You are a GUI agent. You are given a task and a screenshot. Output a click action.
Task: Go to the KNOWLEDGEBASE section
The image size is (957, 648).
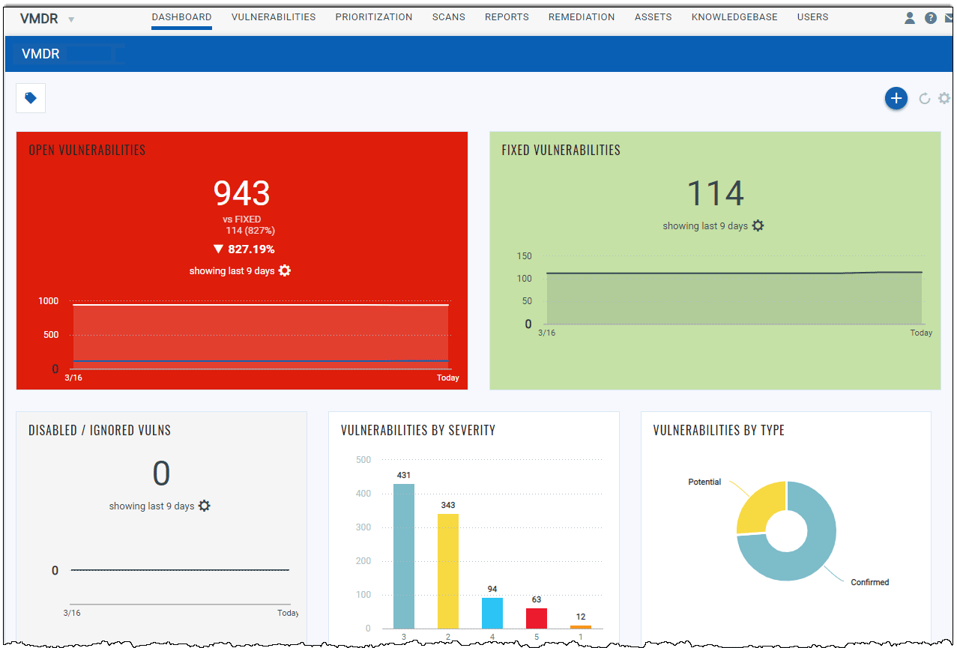[734, 16]
